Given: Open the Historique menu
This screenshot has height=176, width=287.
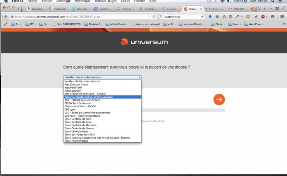Looking at the screenshot, I should pos(82,1).
